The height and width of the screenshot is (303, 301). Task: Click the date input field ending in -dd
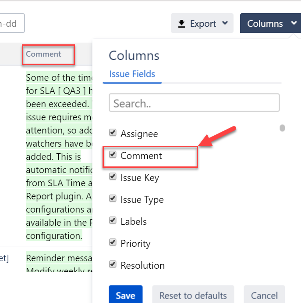[11, 23]
